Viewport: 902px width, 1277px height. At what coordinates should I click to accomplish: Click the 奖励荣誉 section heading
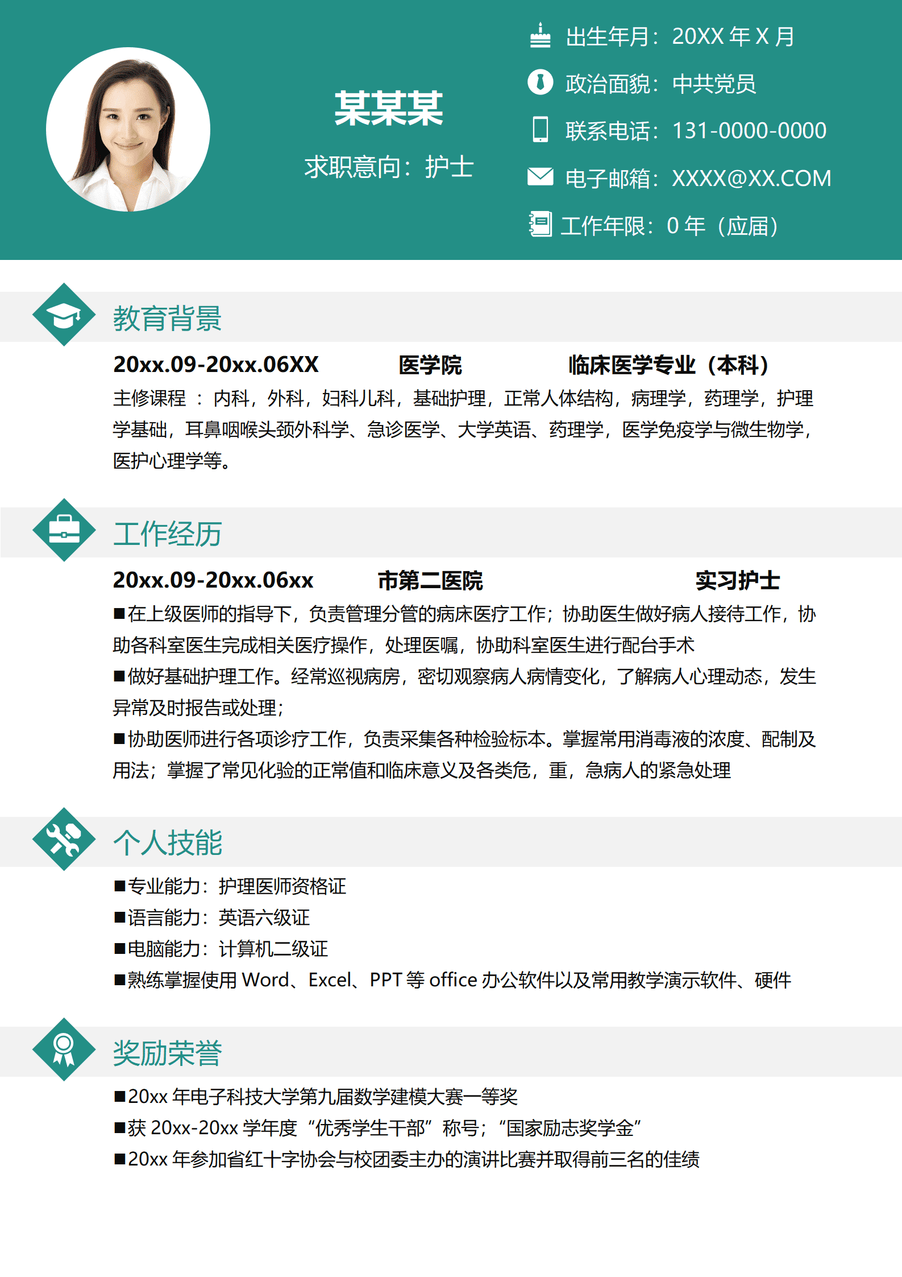pyautogui.click(x=167, y=1053)
